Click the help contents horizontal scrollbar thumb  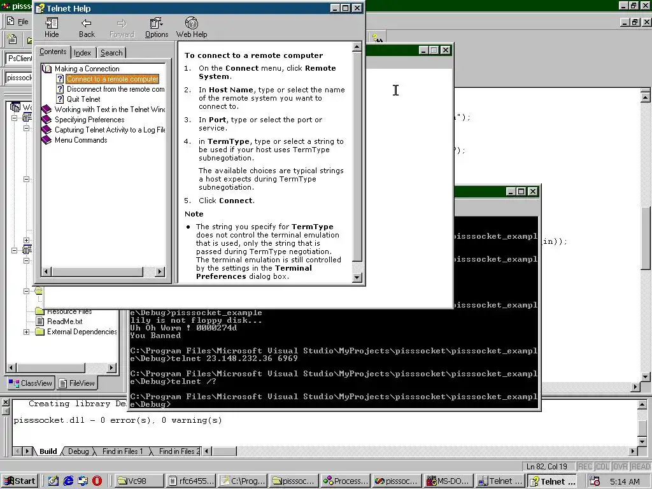point(97,271)
